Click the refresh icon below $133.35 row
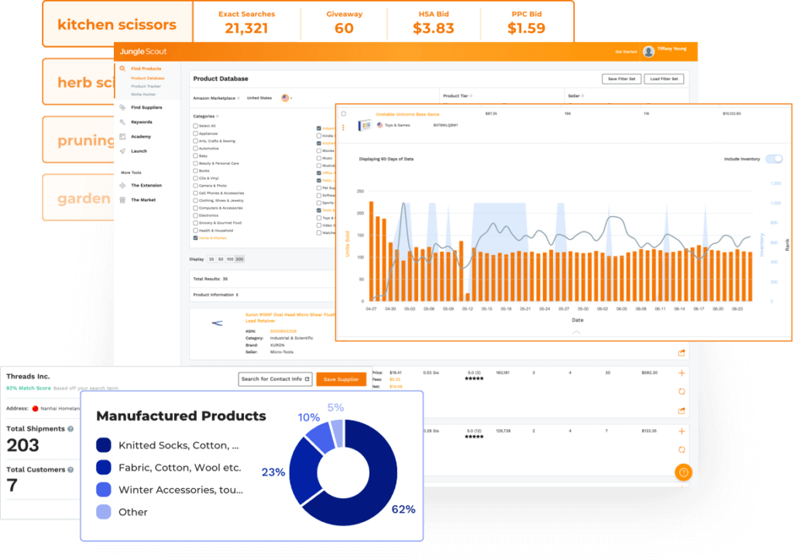The image size is (793, 560). (x=681, y=450)
